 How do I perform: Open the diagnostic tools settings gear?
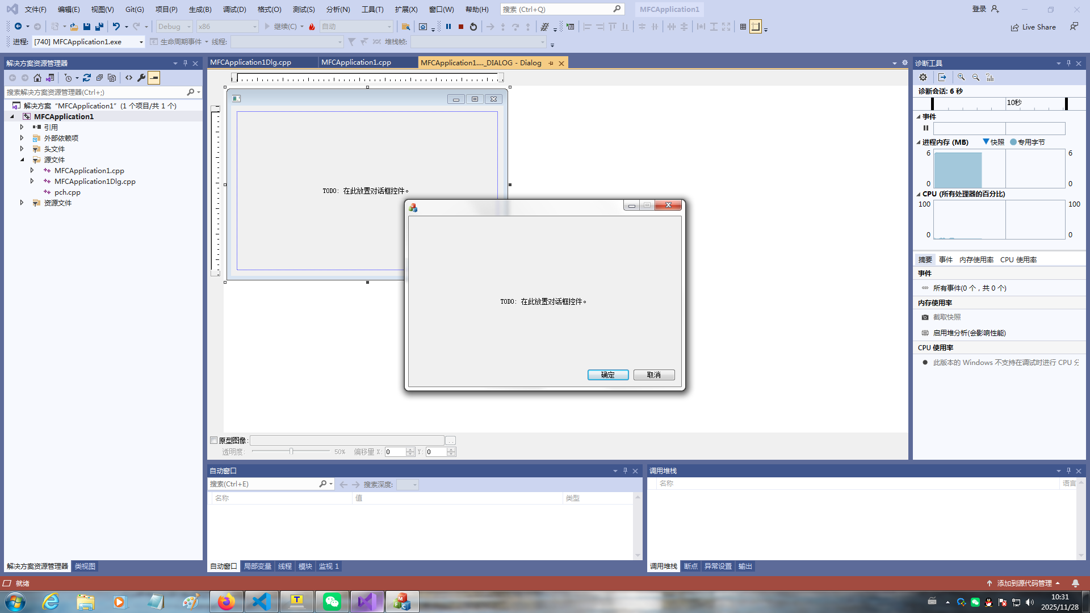(923, 77)
